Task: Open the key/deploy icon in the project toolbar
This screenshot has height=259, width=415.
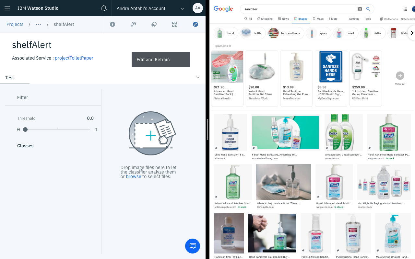Action: [133, 24]
